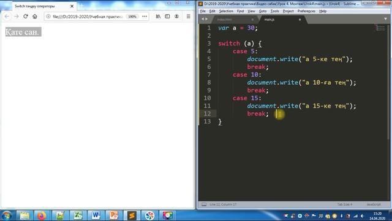This screenshot has width=392, height=221.
Task: Click previous tab arrow in Sublime
Action: [x=203, y=19]
